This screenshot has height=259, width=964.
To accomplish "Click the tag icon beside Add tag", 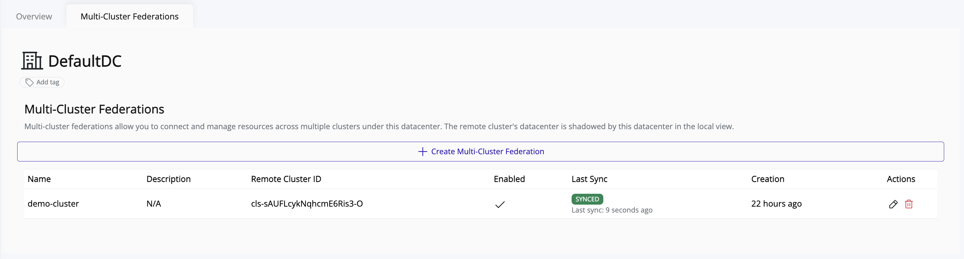I will coord(29,82).
